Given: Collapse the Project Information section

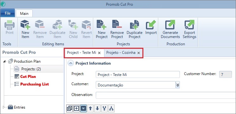Looking at the screenshot, I should click(x=70, y=63).
